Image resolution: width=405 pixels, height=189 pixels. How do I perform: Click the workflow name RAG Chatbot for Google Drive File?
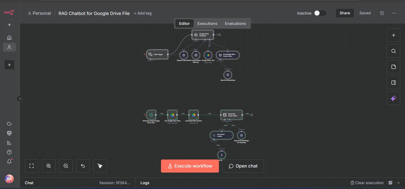(94, 13)
